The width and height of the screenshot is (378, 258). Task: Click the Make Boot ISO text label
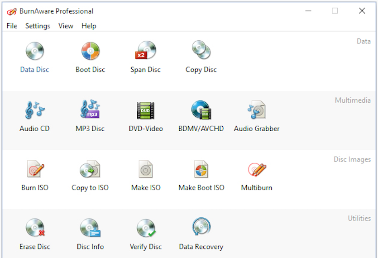201,188
